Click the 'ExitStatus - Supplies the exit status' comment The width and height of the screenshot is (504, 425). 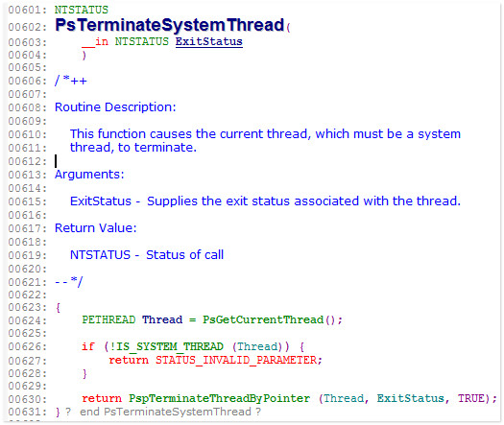click(x=265, y=201)
